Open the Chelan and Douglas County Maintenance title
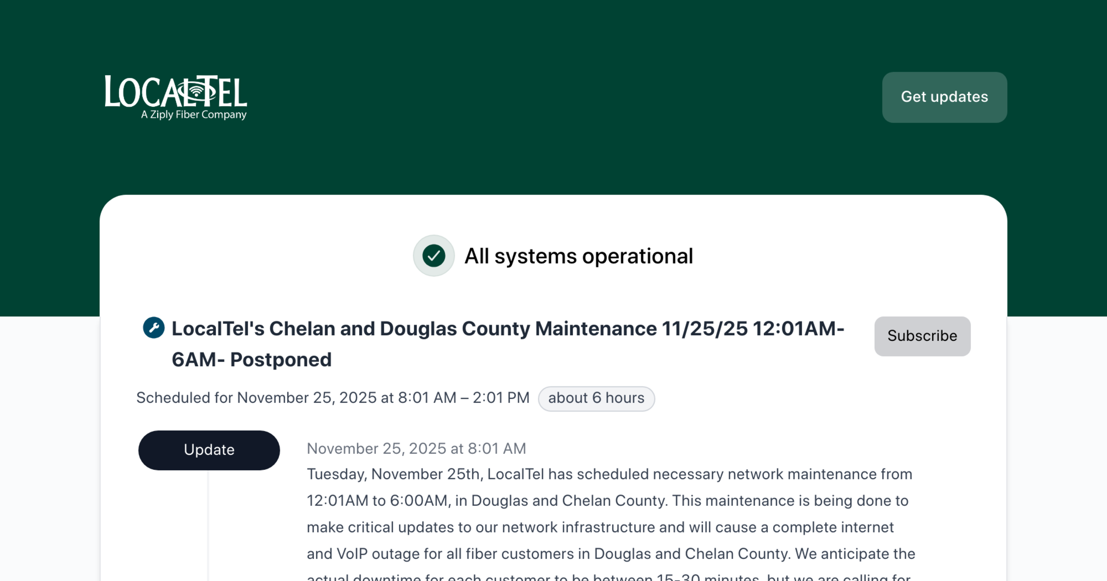This screenshot has width=1107, height=581. tap(507, 329)
